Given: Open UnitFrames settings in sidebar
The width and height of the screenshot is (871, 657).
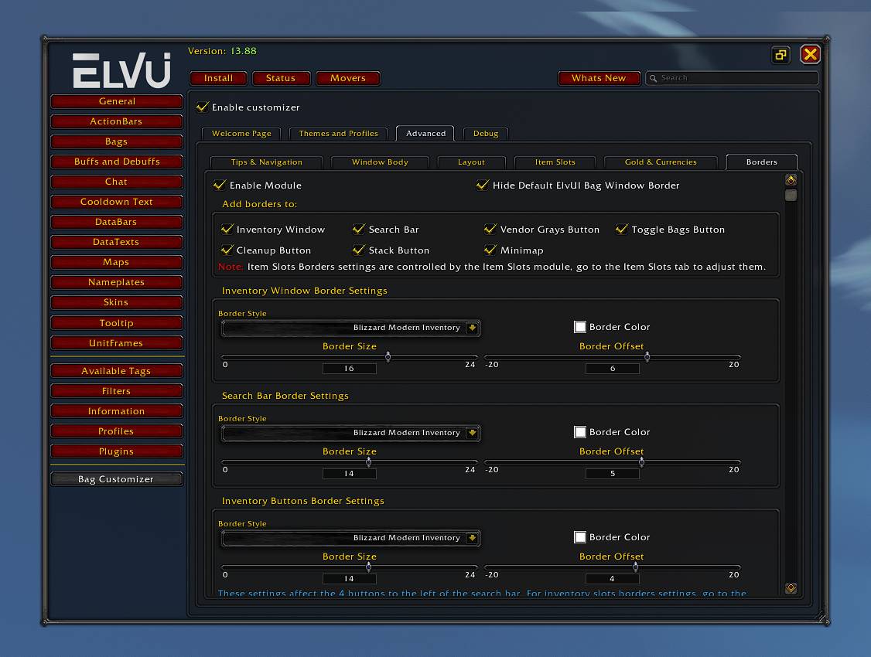Looking at the screenshot, I should click(x=117, y=343).
